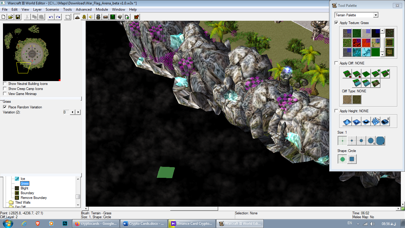Open the Module menu
The width and height of the screenshot is (405, 228).
pos(102,9)
